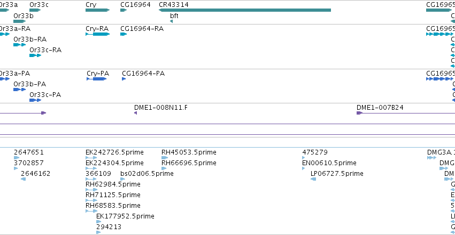This screenshot has height=235, width=455.
Task: Select the CG16964-RA transcript label
Action: [x=142, y=29]
